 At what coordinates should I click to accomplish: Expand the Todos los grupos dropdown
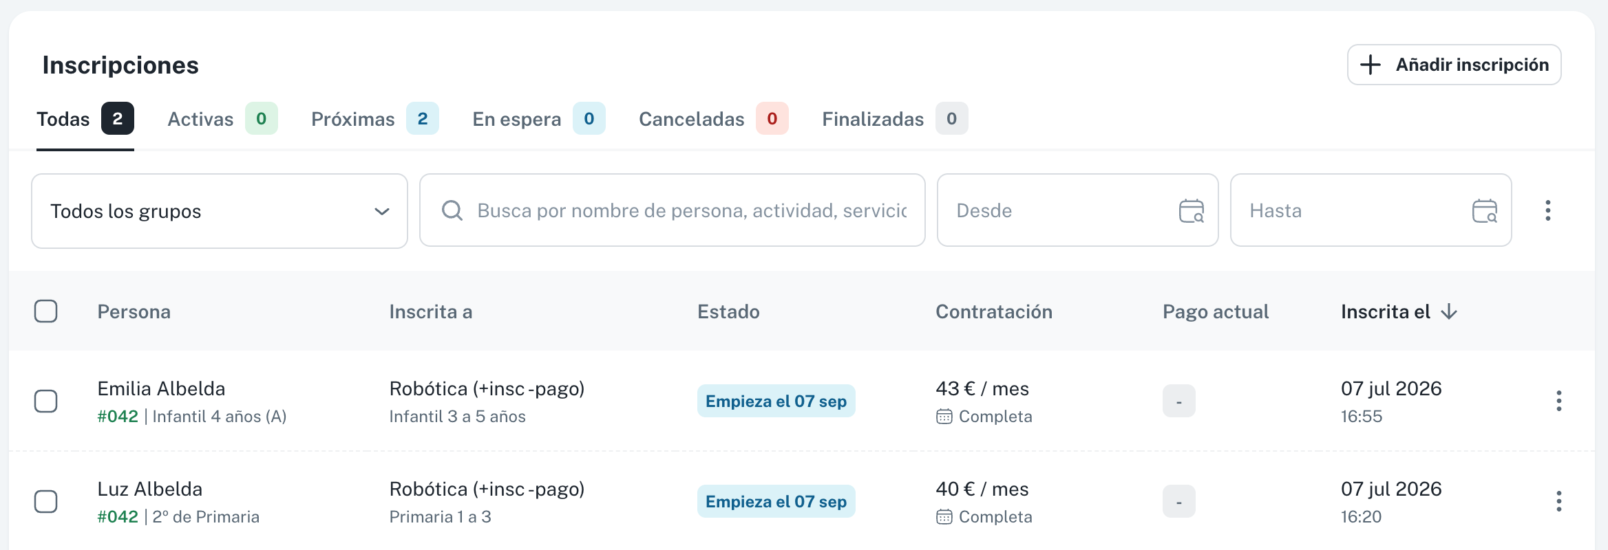tap(220, 211)
